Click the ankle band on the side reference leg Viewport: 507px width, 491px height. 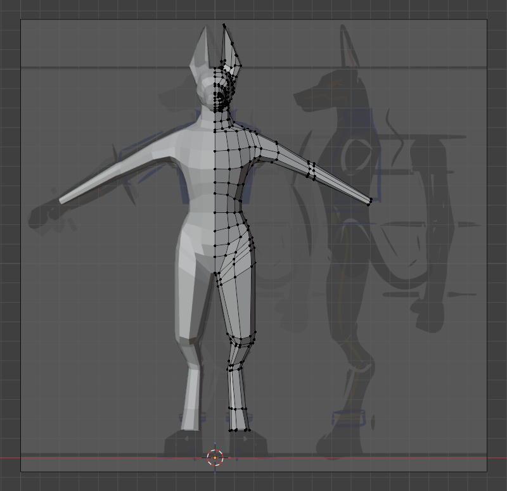[x=347, y=418]
